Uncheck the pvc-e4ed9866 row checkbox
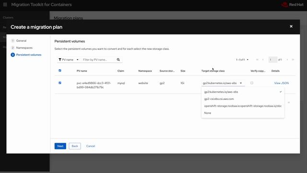307x173 pixels. point(60,83)
